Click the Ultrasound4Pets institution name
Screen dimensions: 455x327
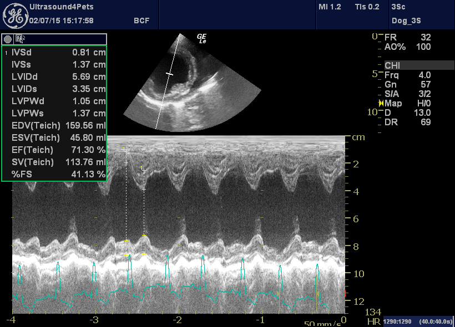[62, 7]
